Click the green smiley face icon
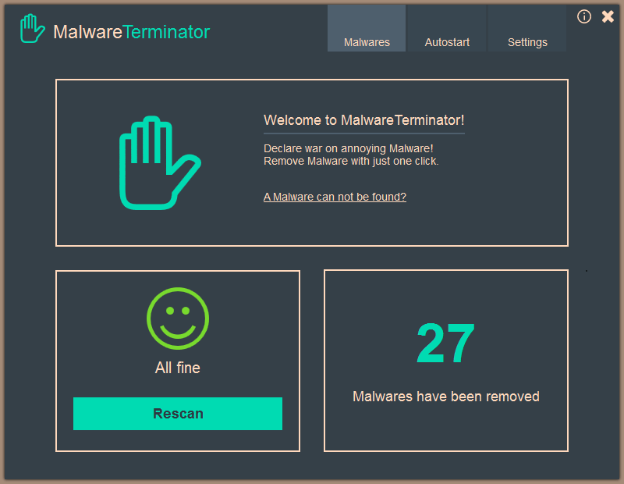Image resolution: width=624 pixels, height=484 pixels. click(178, 319)
